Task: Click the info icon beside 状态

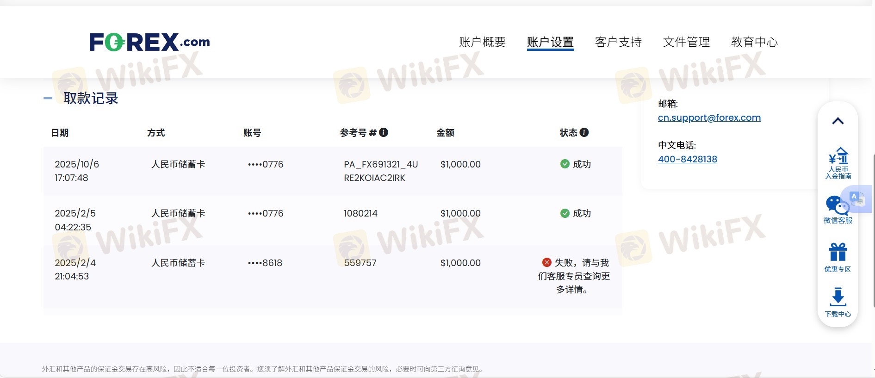Action: pos(584,132)
